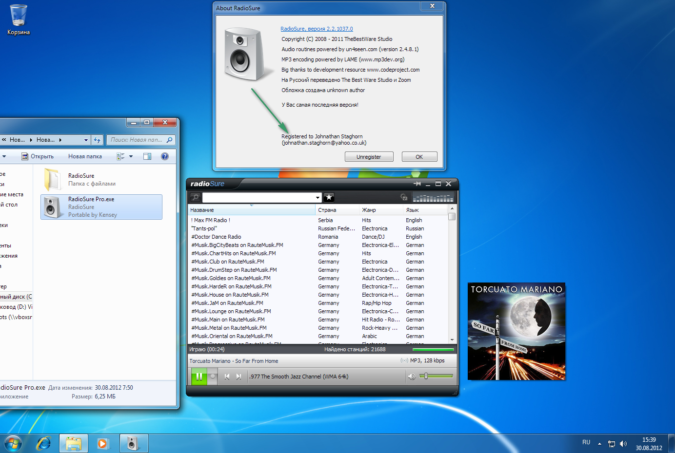Select #Musik.Goldies on RauteMusik.FM
The height and width of the screenshot is (453, 675).
coord(318,278)
